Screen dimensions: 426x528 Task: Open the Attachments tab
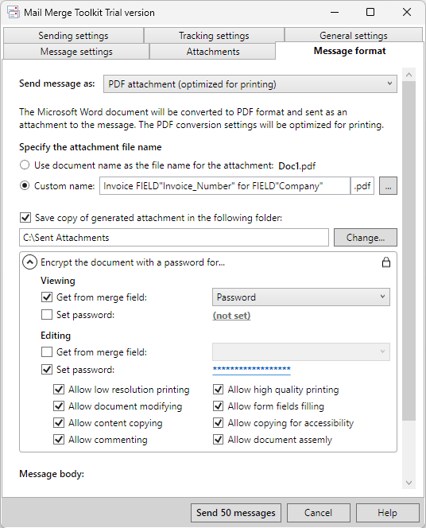coord(213,52)
